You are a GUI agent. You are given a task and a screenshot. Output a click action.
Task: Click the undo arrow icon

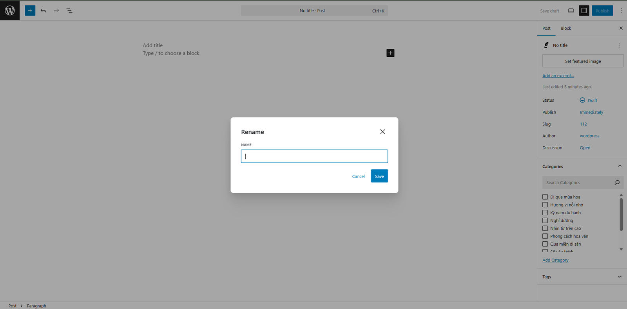click(43, 11)
